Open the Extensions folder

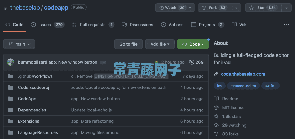pos(29,121)
